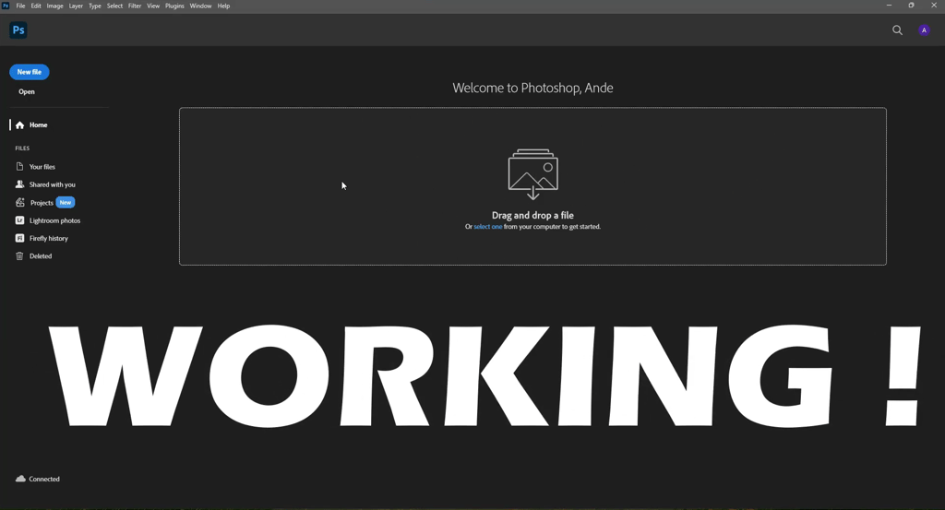
Task: Click the New file button
Action: 29,72
